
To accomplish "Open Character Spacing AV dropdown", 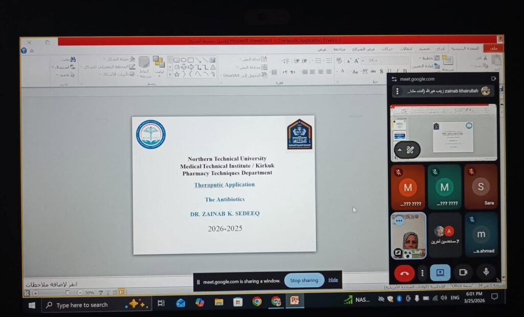I will click(x=364, y=71).
